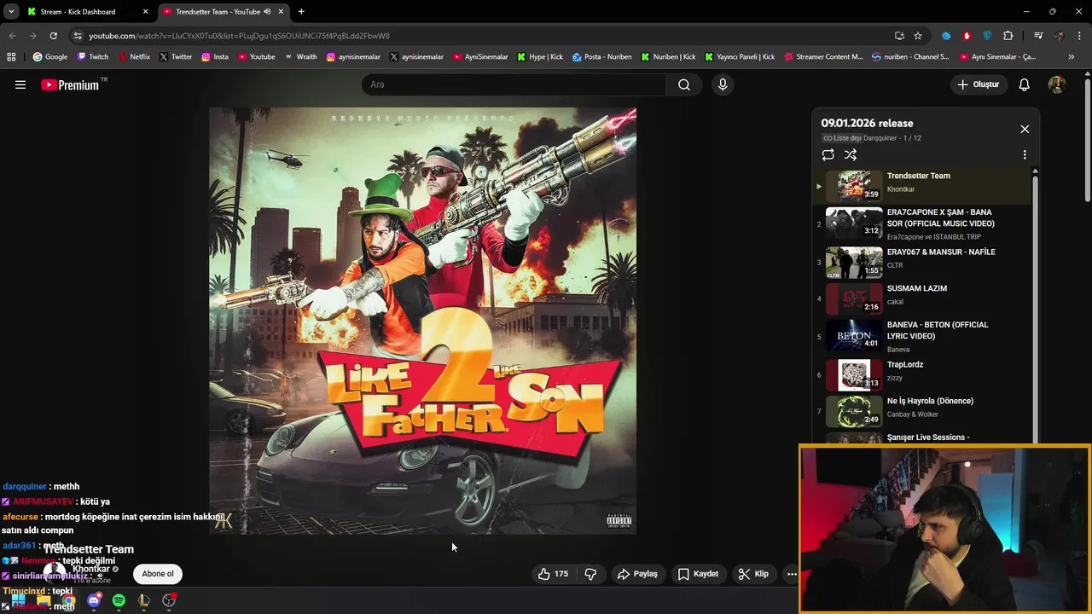Open the Twitch bookmark

93,57
